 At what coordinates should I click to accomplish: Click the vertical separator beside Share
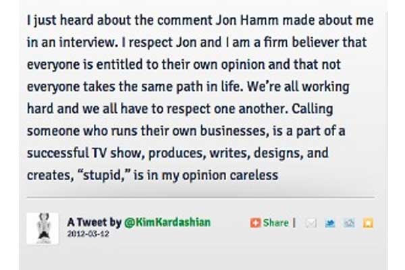click(x=294, y=223)
